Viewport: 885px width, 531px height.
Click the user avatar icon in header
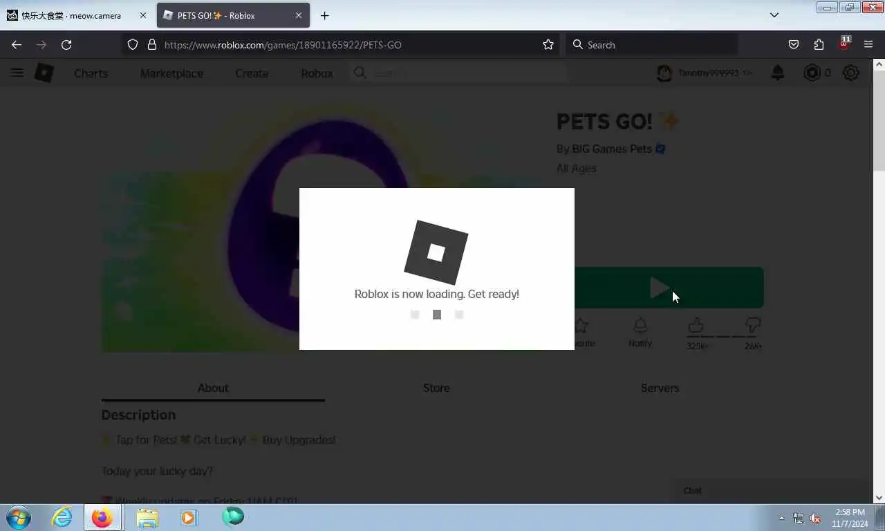pyautogui.click(x=664, y=73)
